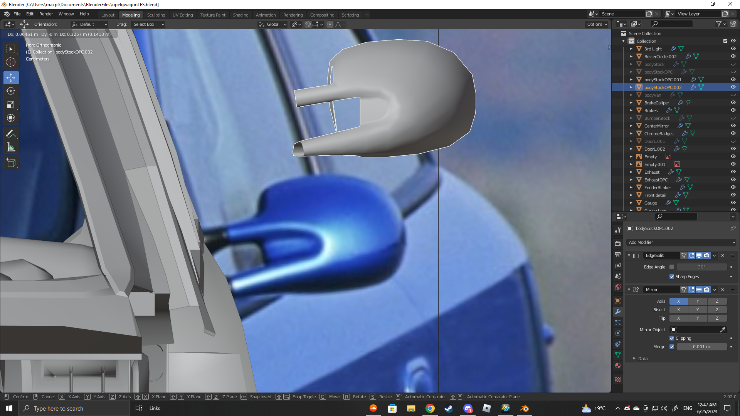Open the Material properties tab
Screen dimensions: 740x416
(618, 366)
